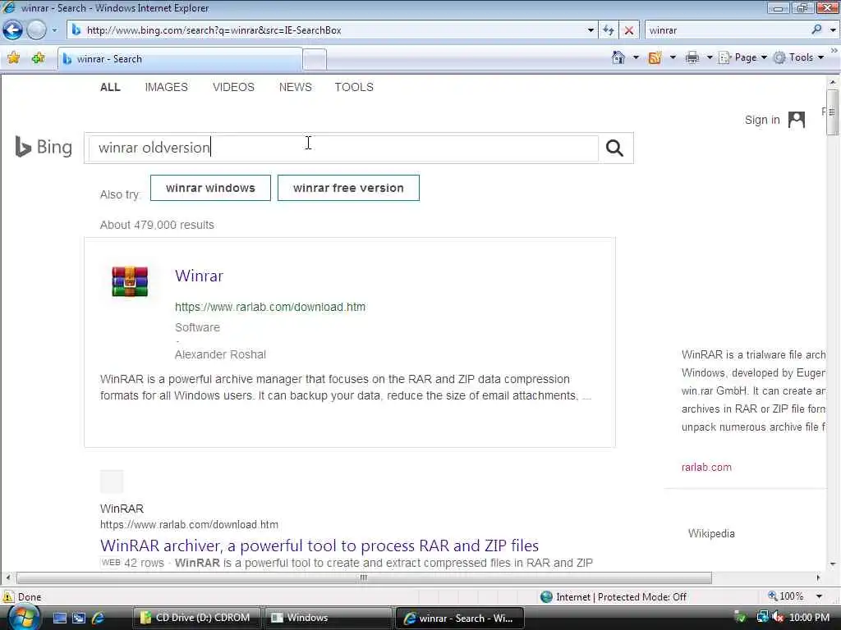The image size is (841, 630).
Task: Switch to the IMAGES tab
Action: (166, 87)
